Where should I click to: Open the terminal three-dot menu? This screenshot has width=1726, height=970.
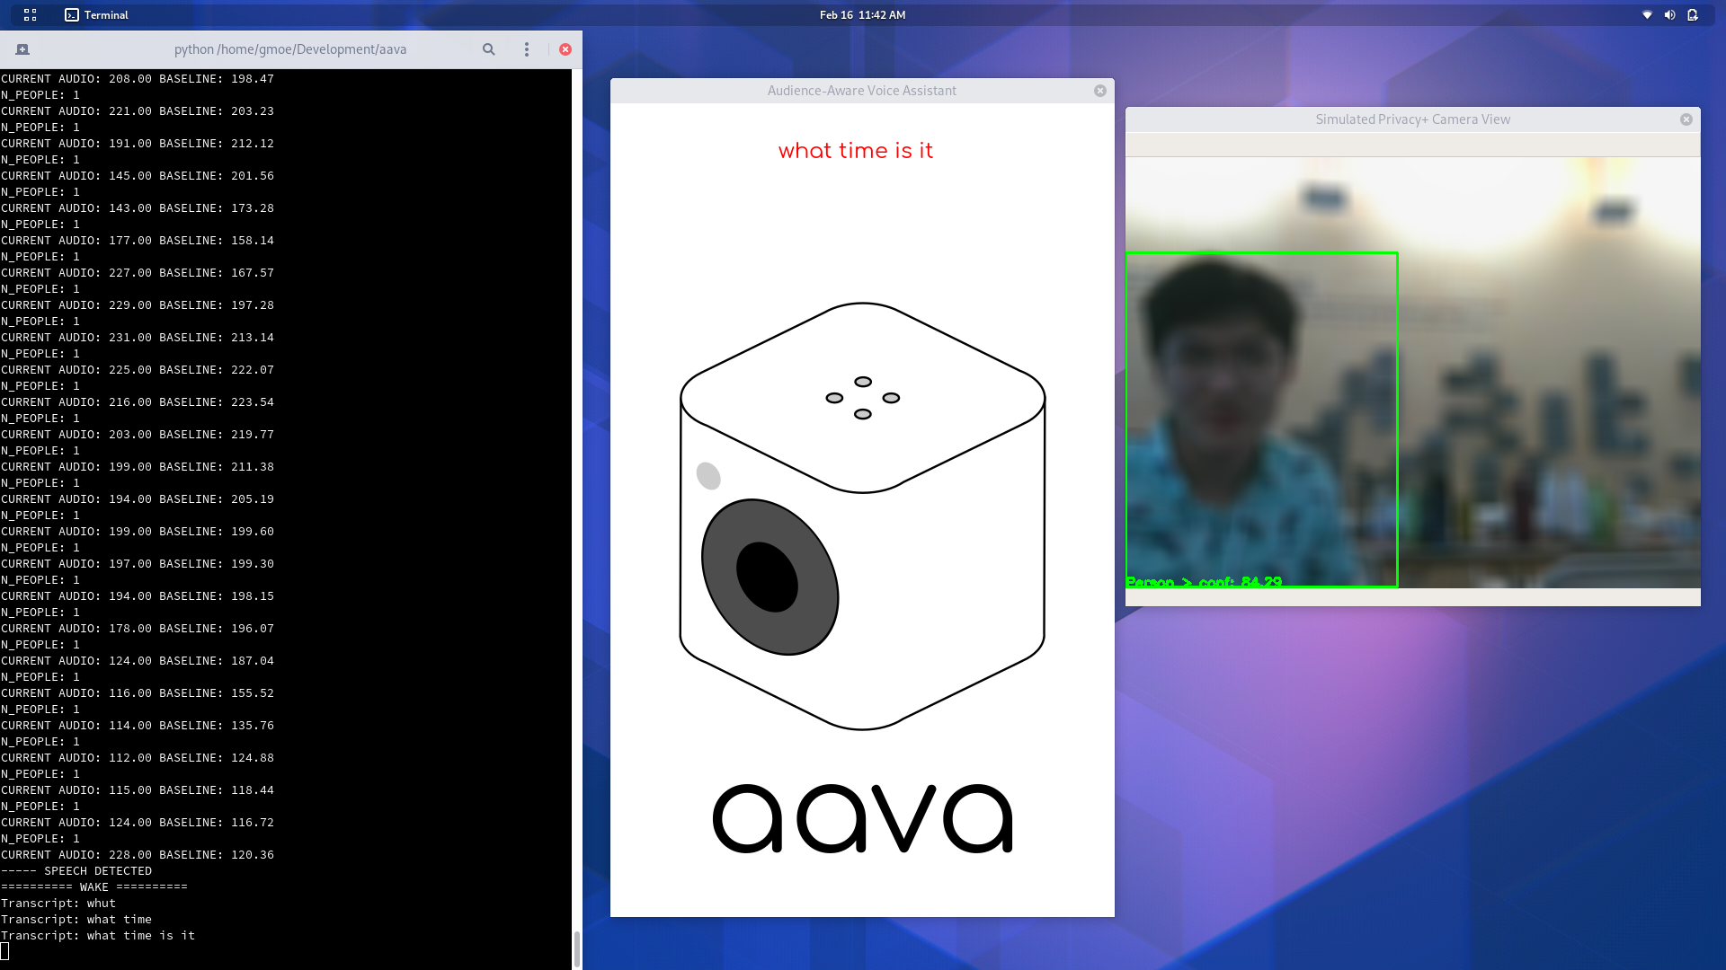point(527,49)
